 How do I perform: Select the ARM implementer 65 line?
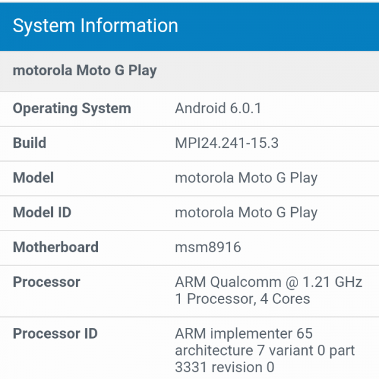244,334
